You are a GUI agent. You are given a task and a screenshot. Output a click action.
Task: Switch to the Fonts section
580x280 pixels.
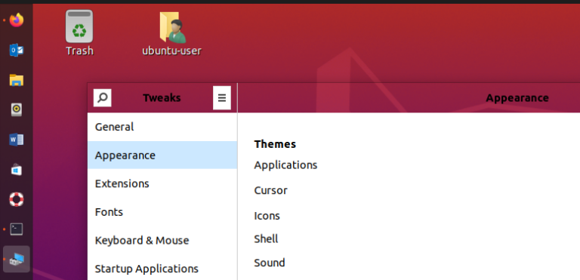tap(162, 212)
